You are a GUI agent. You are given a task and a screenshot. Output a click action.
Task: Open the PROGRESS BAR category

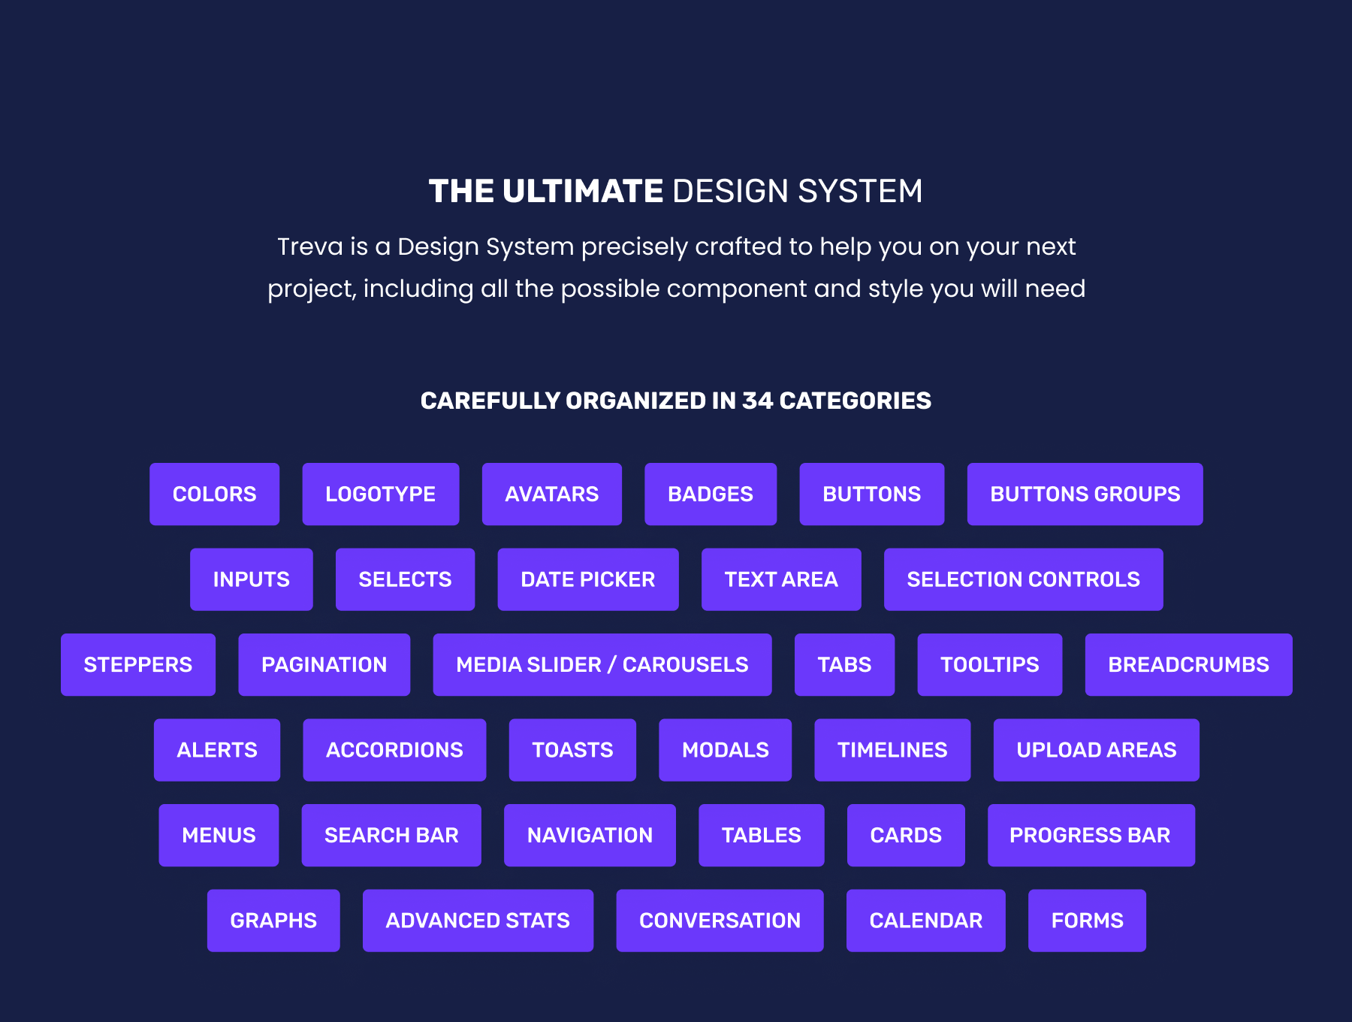[x=1091, y=835]
